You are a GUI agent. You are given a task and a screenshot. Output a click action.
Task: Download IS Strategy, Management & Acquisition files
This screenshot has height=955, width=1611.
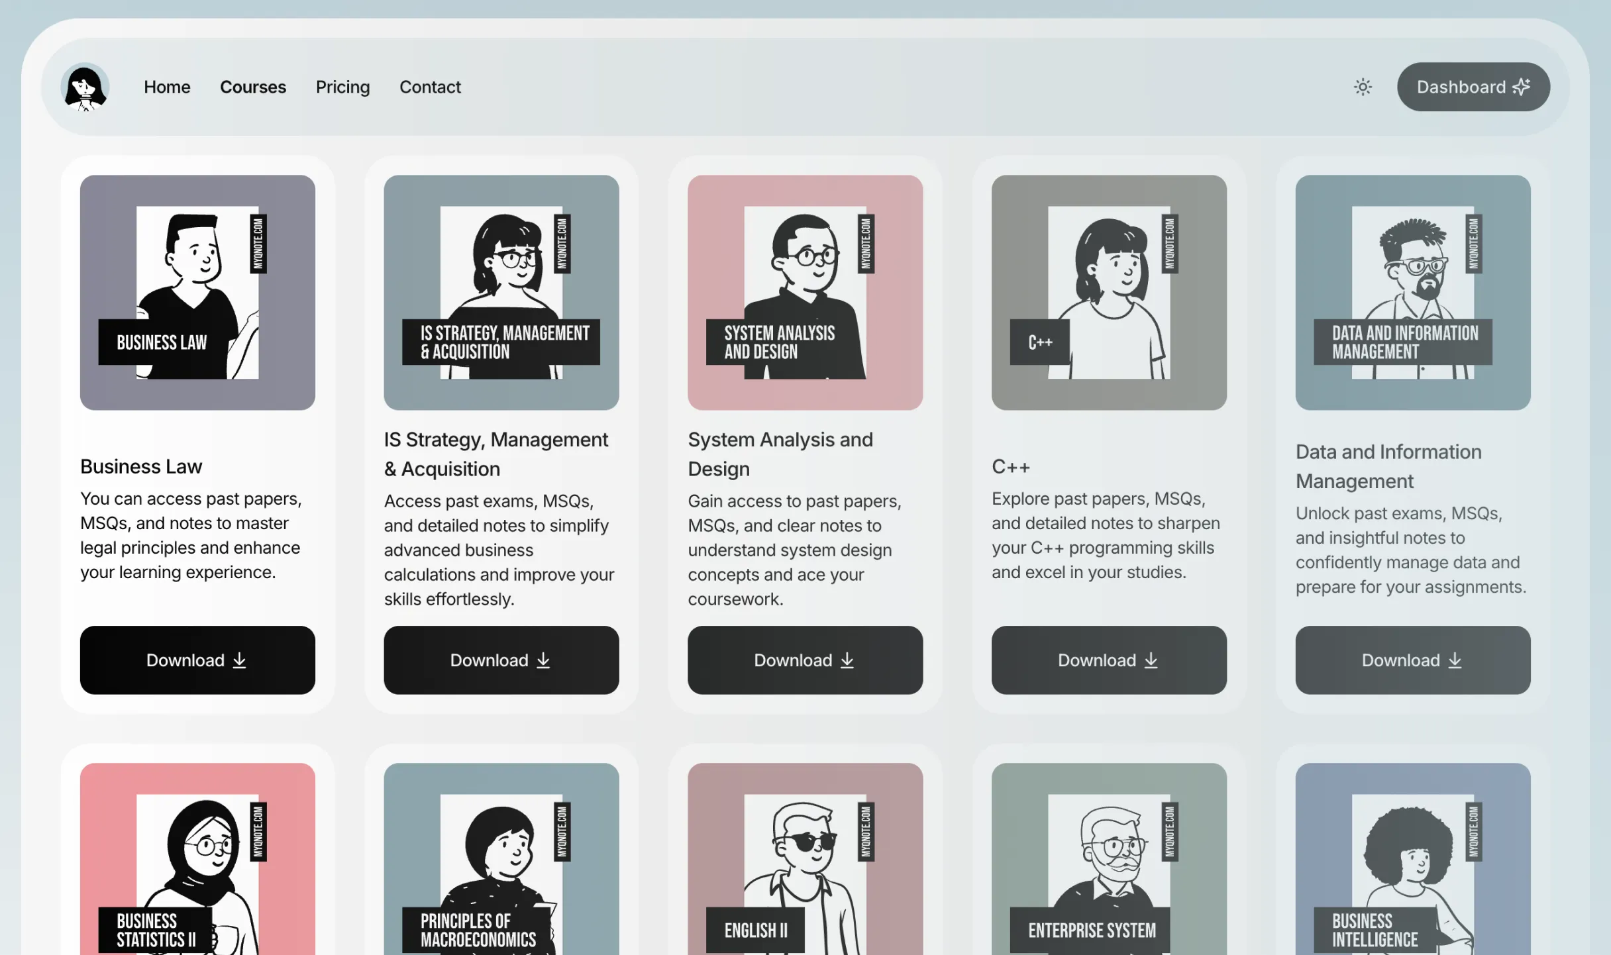pos(501,660)
